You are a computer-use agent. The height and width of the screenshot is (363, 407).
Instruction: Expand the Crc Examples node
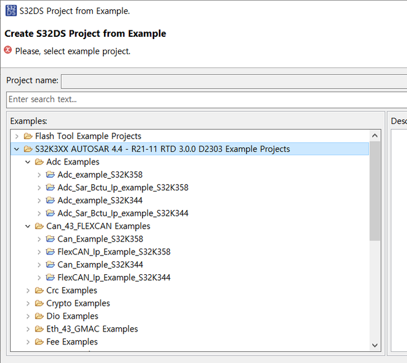coord(28,291)
